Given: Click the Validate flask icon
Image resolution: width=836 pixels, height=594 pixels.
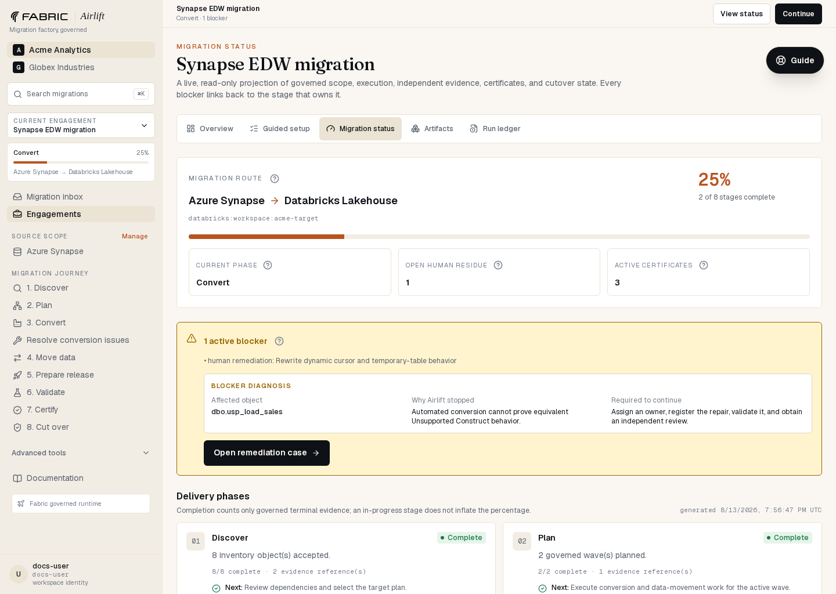Looking at the screenshot, I should (17, 392).
